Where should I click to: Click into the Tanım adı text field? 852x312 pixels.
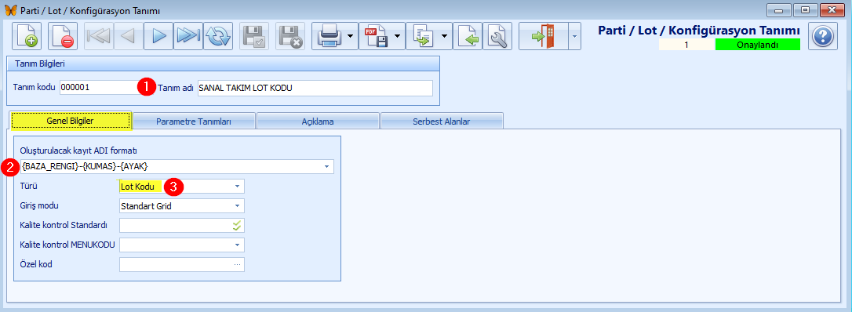pyautogui.click(x=315, y=88)
